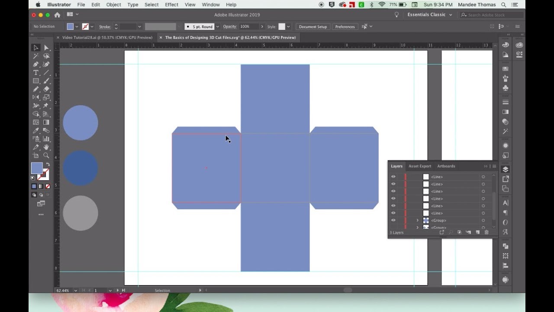Open stroke color dropdown in control bar
554x312 pixels.
pyautogui.click(x=92, y=26)
